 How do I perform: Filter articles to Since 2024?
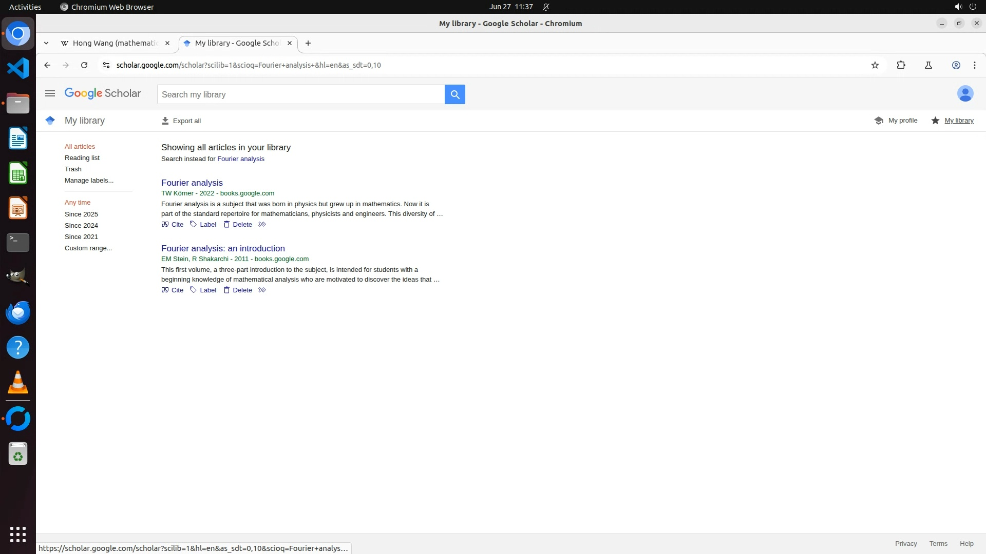tap(81, 225)
